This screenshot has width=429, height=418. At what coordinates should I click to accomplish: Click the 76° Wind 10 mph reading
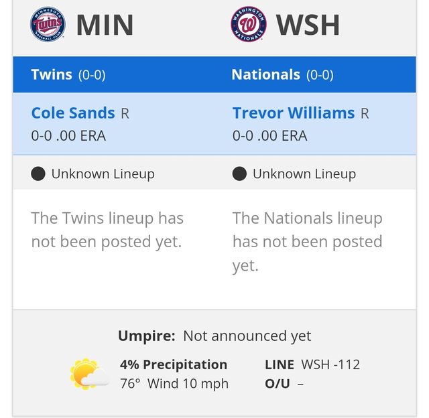click(x=174, y=384)
